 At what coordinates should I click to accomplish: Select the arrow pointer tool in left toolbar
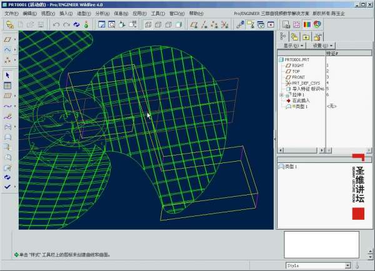(7, 75)
